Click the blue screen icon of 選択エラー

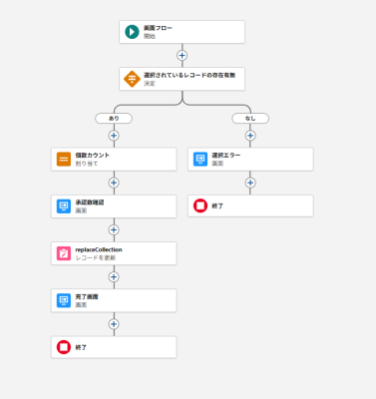click(200, 160)
